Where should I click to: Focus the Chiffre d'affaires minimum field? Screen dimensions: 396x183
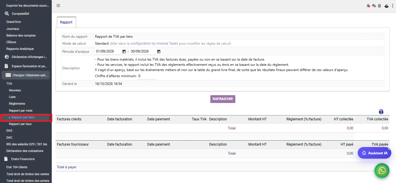pos(147,76)
